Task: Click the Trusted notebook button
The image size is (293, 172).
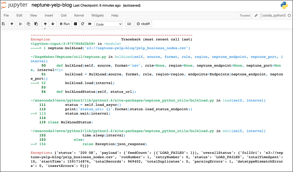Action: tap(245, 15)
